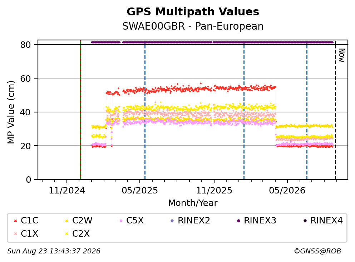Click the RINEX3 purple legend dot
The image size is (355, 262).
238,221
